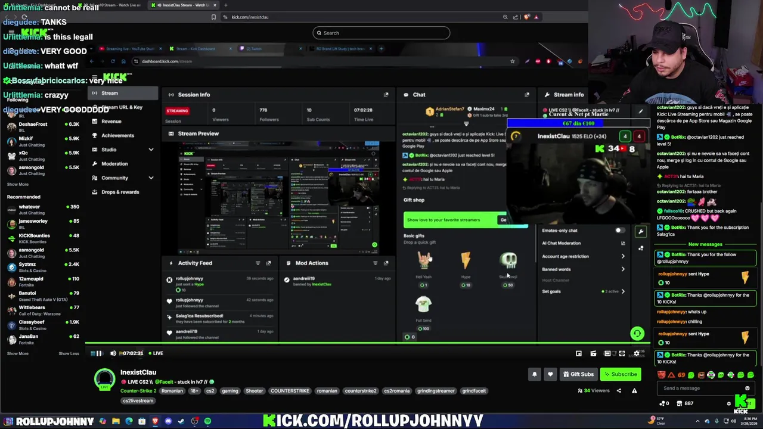Click the green support headset bubble

[637, 334]
